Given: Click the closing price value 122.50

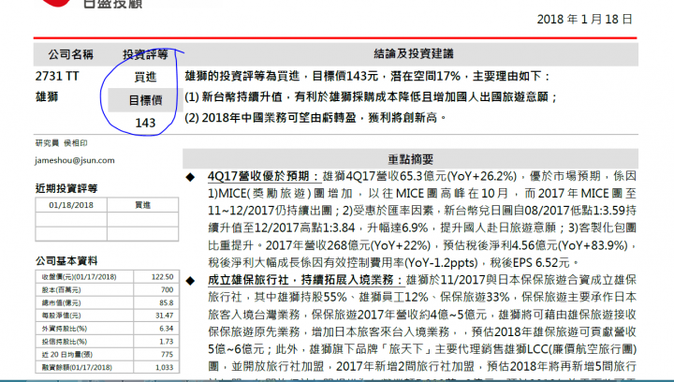Looking at the screenshot, I should [163, 277].
